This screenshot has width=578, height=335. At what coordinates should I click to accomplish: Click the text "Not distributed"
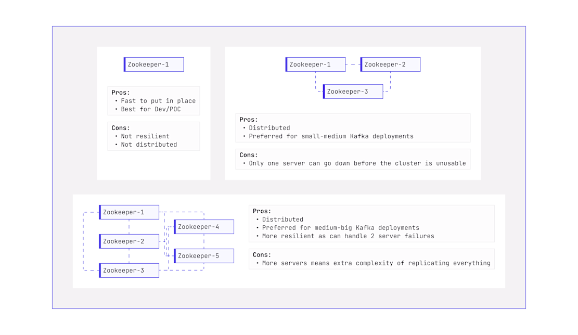point(149,145)
